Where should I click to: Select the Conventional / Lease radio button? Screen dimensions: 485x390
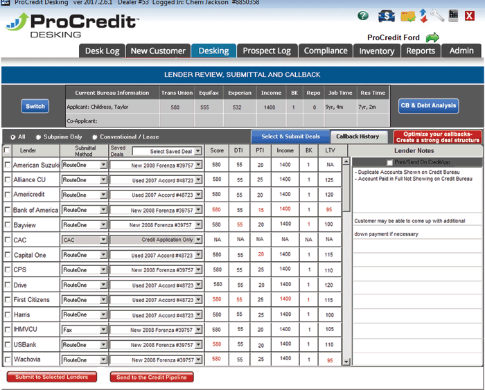(95, 137)
